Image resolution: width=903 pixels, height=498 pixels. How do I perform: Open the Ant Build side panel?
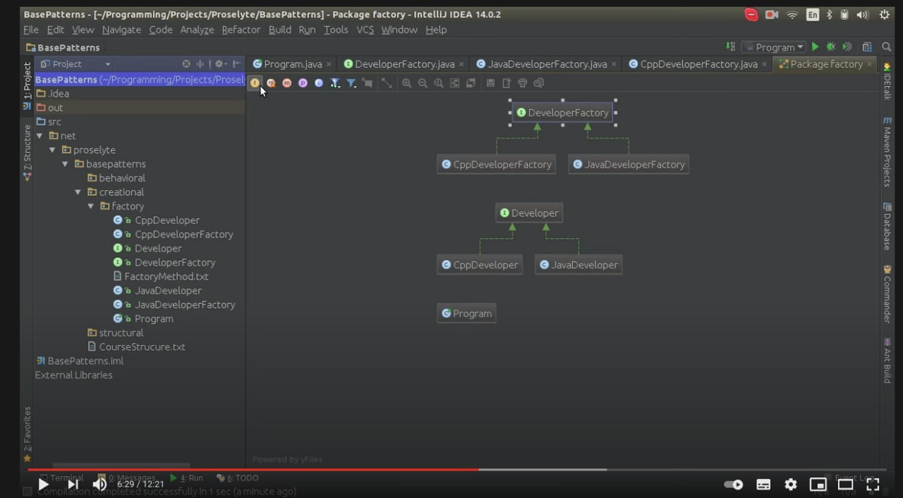click(887, 361)
